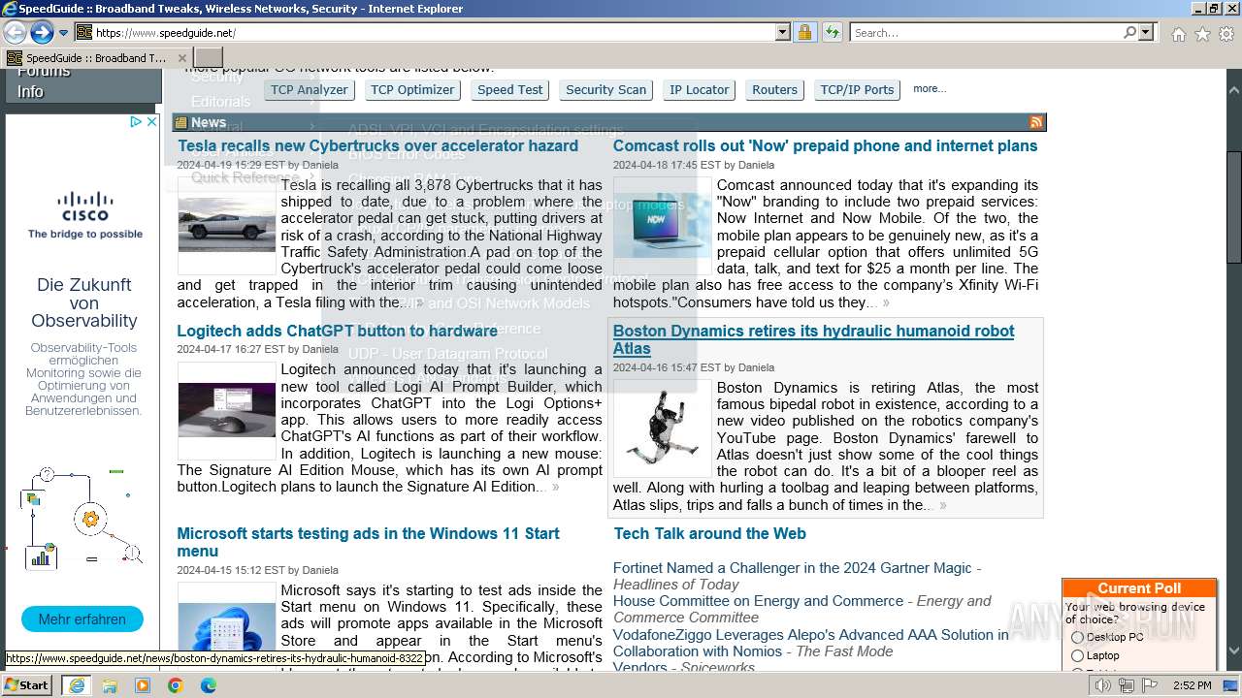Close the Cisco ad with X icon
This screenshot has height=698, width=1242.
(151, 122)
